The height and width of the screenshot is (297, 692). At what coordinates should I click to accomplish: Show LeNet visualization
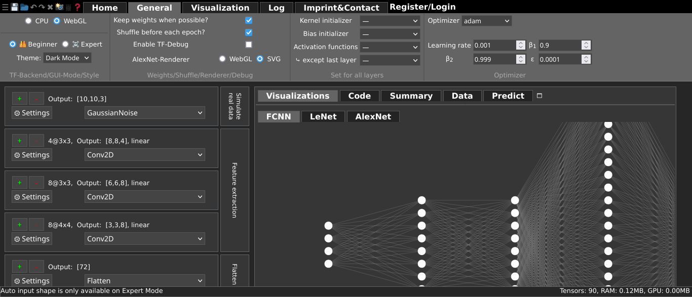(323, 116)
